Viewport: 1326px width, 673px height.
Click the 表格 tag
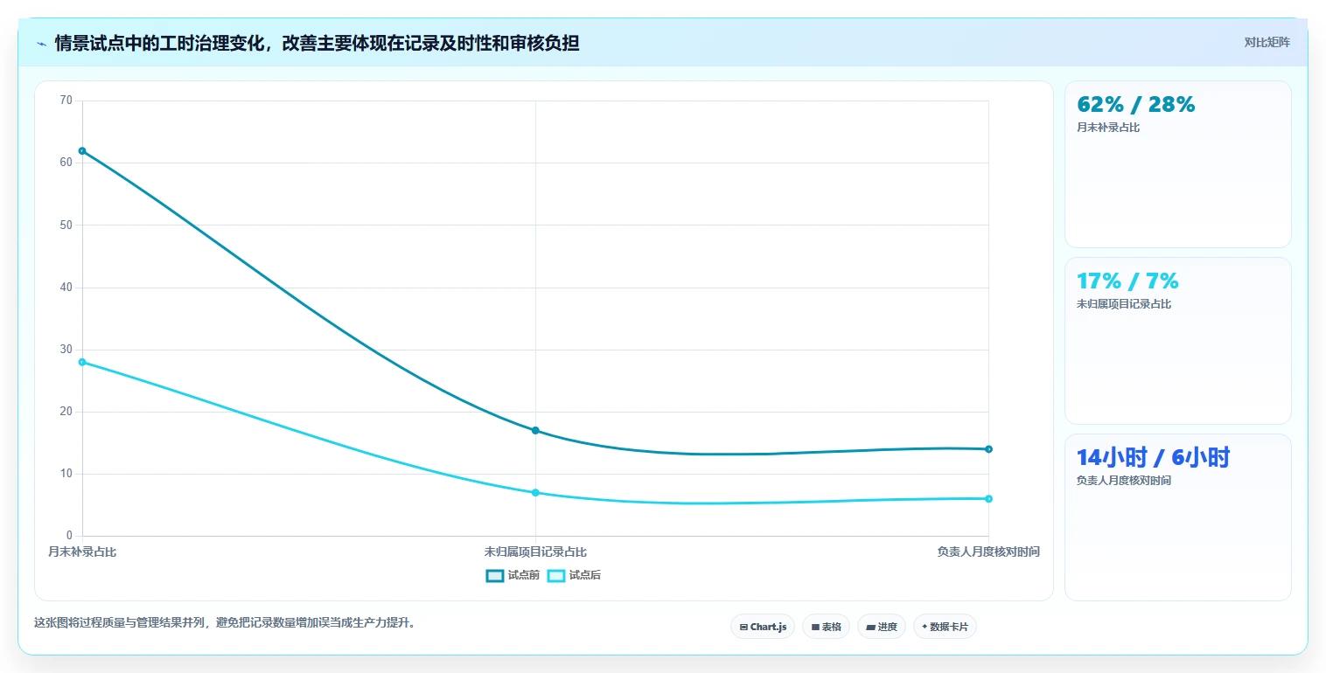click(826, 627)
